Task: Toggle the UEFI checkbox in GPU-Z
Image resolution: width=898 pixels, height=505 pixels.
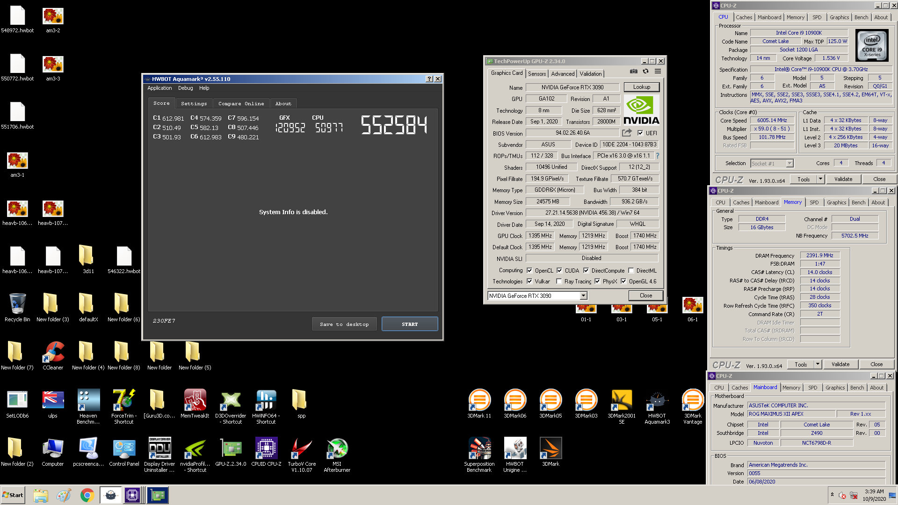Action: click(640, 133)
